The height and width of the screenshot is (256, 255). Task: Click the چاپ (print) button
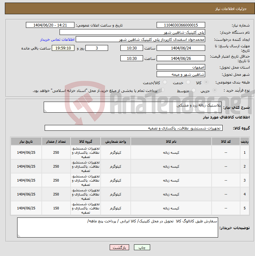[x=142, y=248]
